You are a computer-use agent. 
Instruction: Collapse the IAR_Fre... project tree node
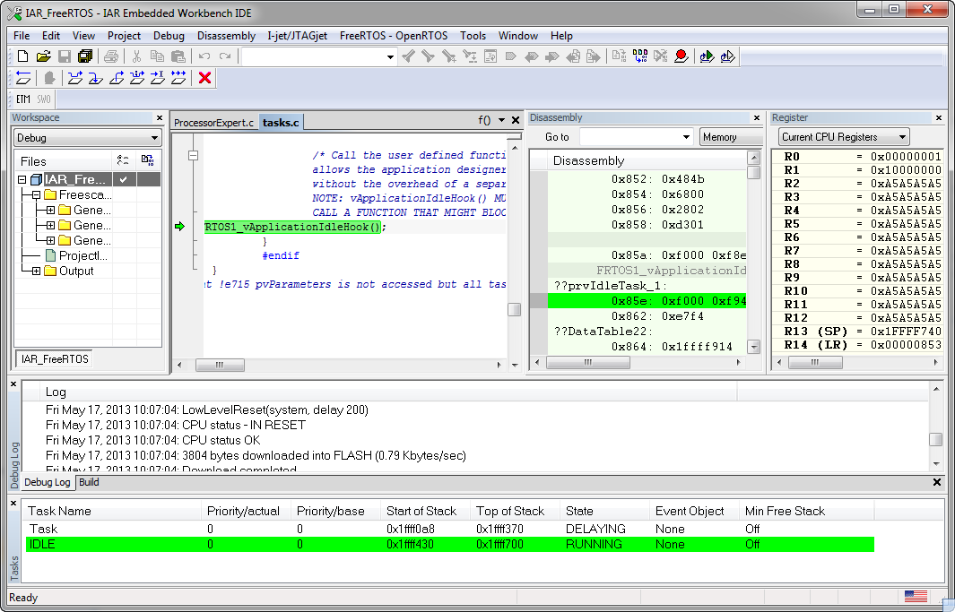click(22, 179)
